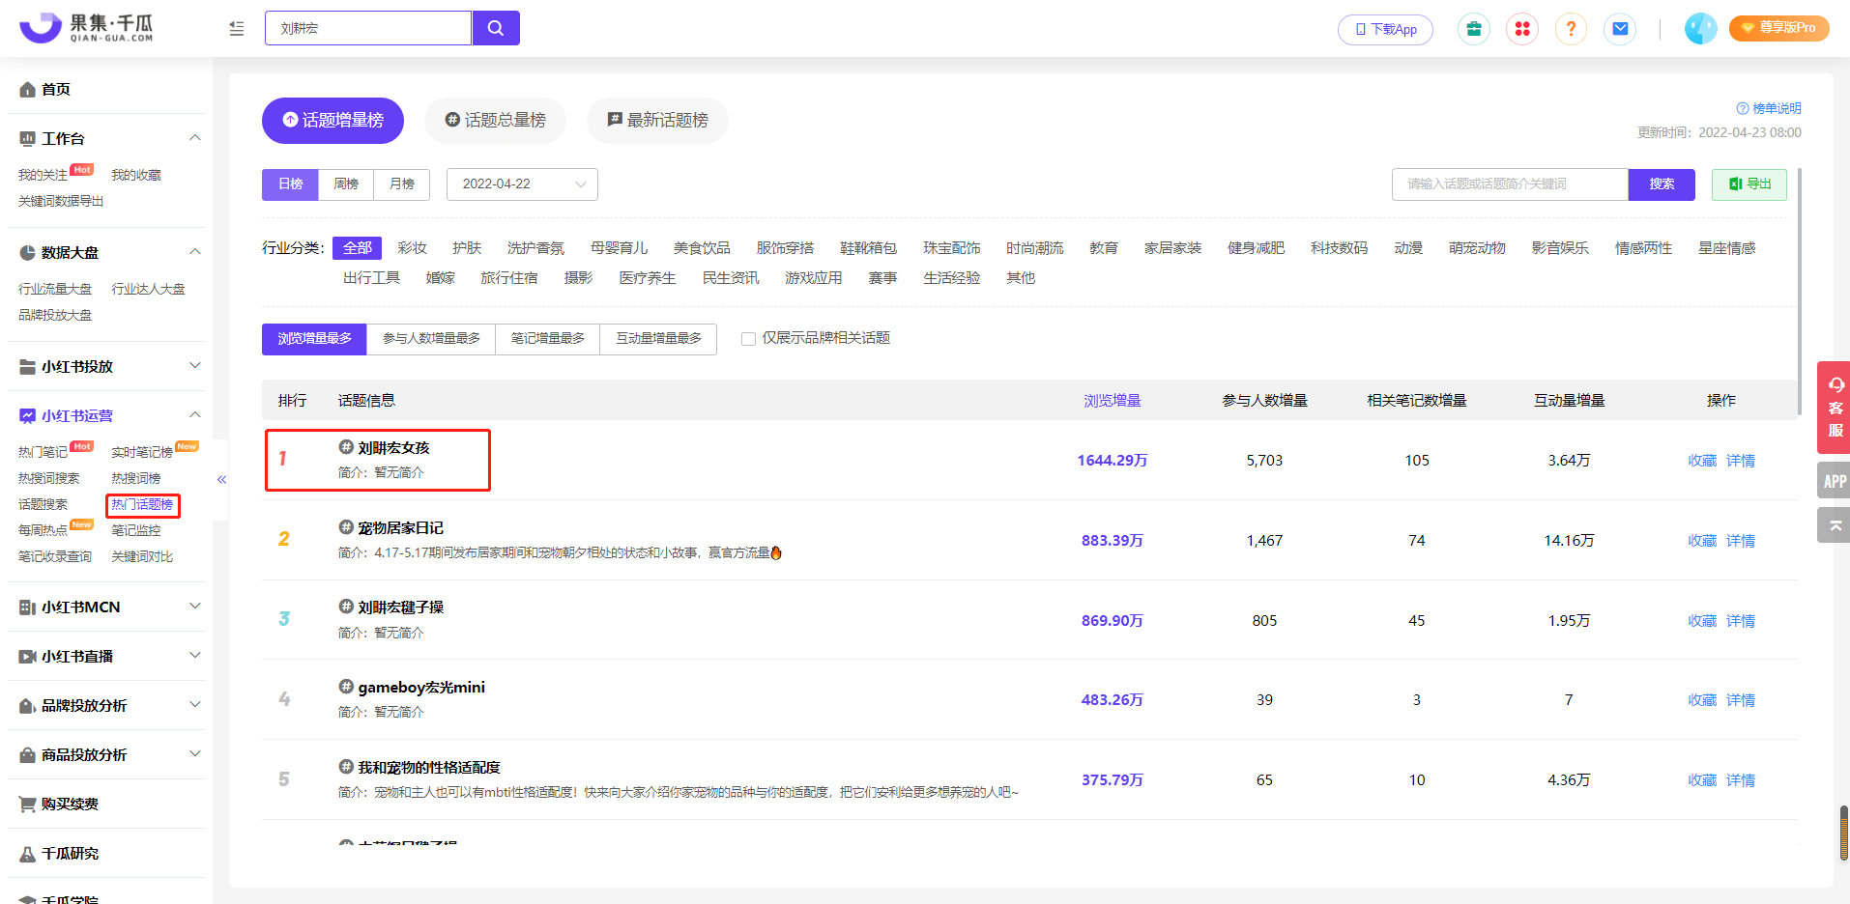1850x904 pixels.
Task: Toggle the sidebar collapse menu icon
Action: 237,29
